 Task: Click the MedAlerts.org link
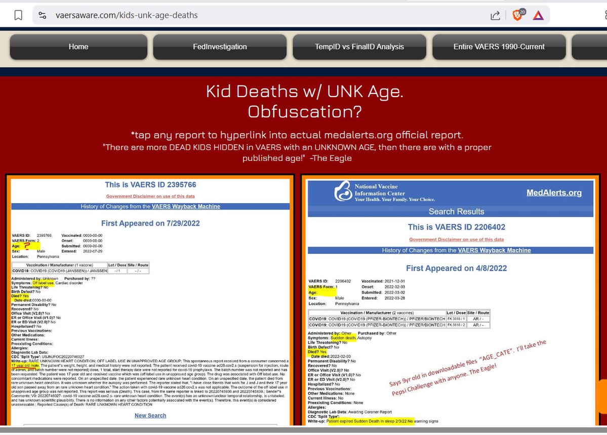tap(553, 193)
